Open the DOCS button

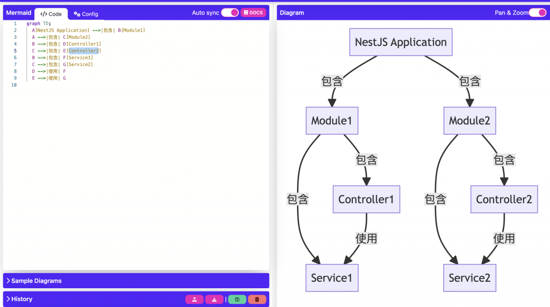254,13
